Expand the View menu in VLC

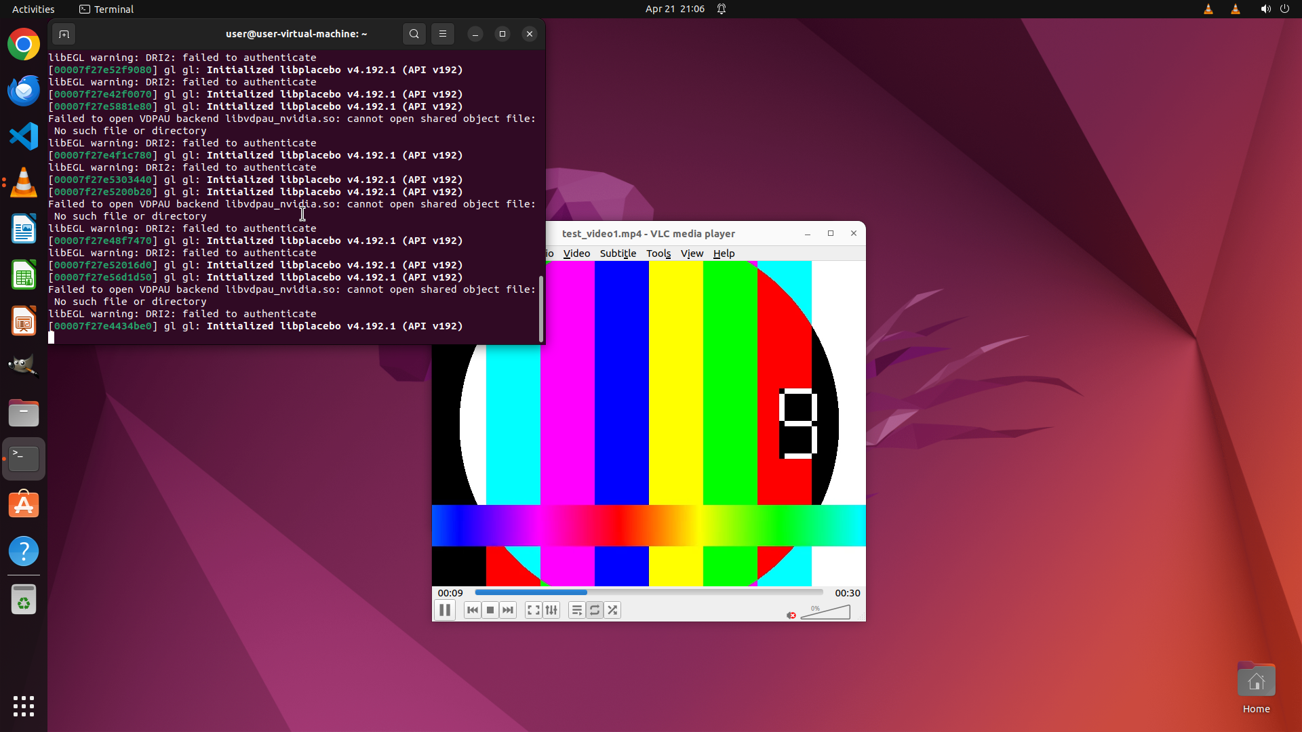[x=692, y=253]
